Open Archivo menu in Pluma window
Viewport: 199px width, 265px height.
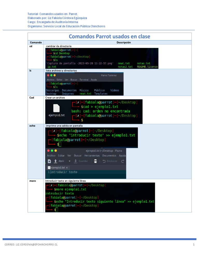pyautogui.click(x=51, y=156)
